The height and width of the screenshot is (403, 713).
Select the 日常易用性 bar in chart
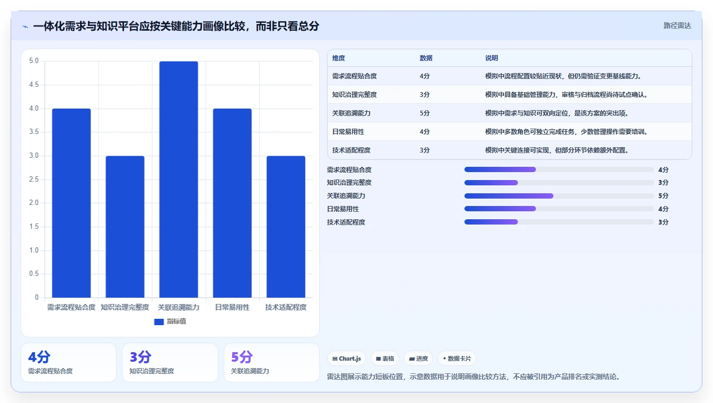[232, 203]
